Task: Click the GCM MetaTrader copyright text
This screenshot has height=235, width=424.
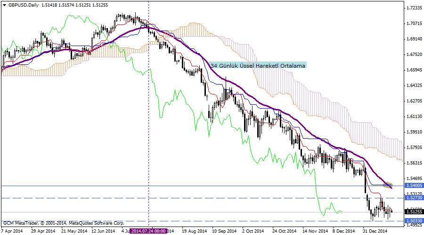Action: coord(64,223)
